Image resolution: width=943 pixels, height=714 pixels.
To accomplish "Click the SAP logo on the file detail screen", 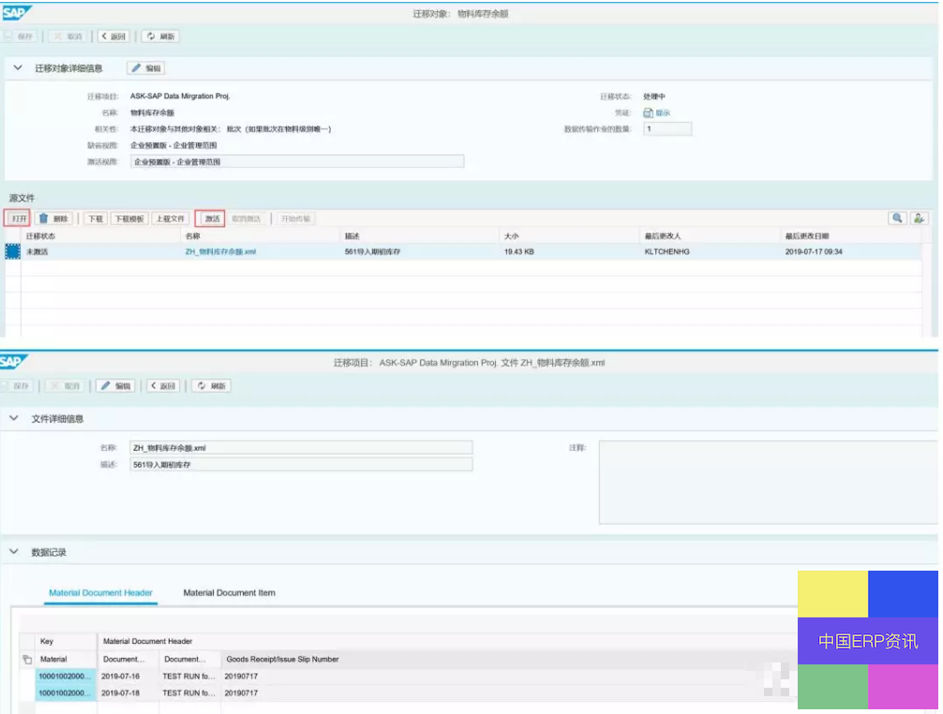I will tap(13, 361).
